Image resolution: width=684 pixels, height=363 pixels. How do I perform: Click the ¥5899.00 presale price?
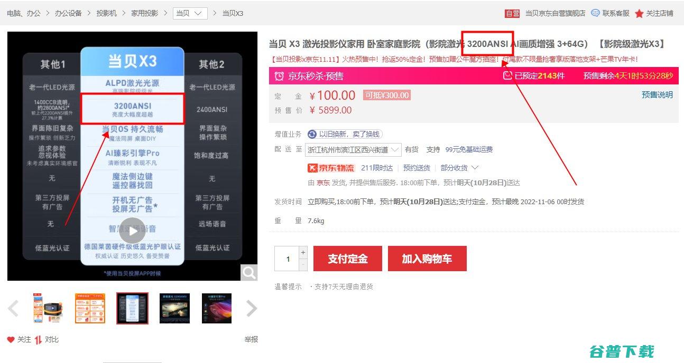tap(331, 110)
